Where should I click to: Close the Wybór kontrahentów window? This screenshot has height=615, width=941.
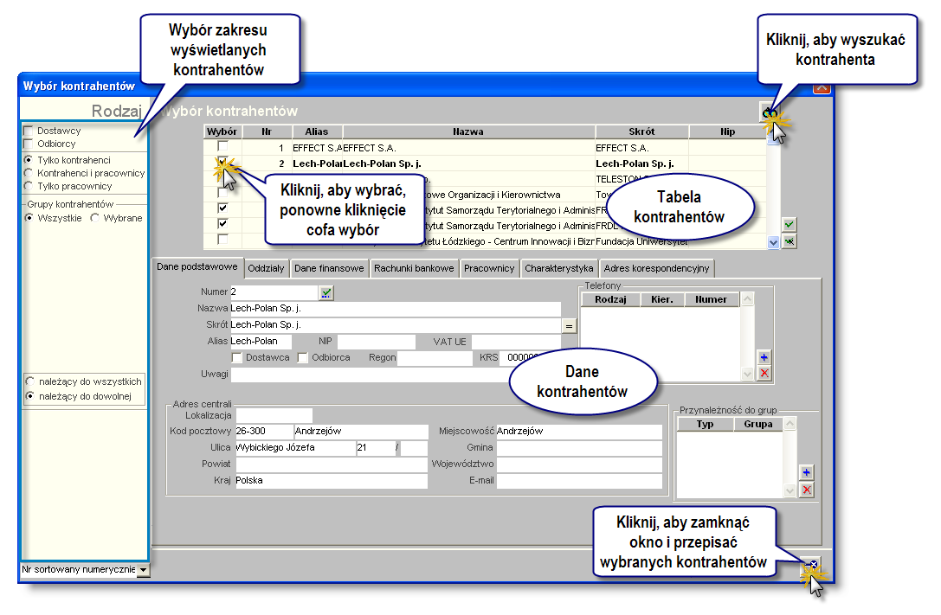(x=822, y=88)
